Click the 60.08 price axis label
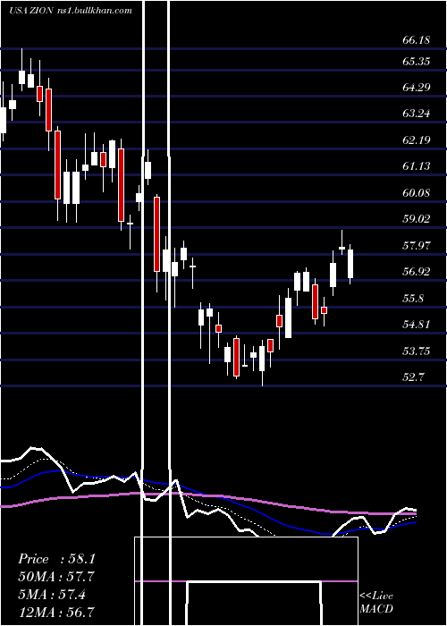The width and height of the screenshot is (447, 626). pos(417,193)
